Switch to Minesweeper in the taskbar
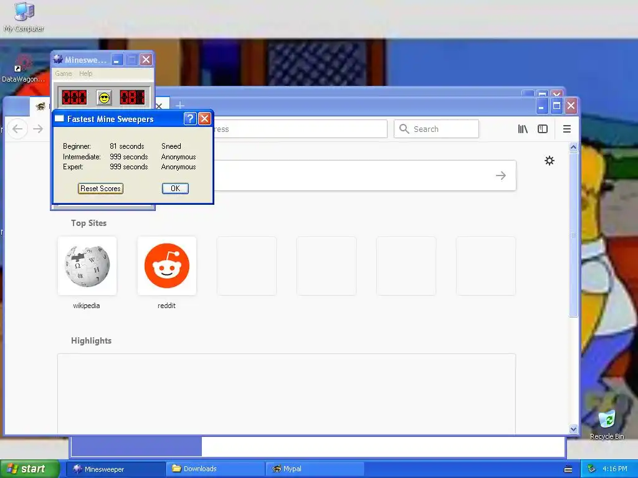Viewport: 638px width, 478px height. click(x=115, y=469)
